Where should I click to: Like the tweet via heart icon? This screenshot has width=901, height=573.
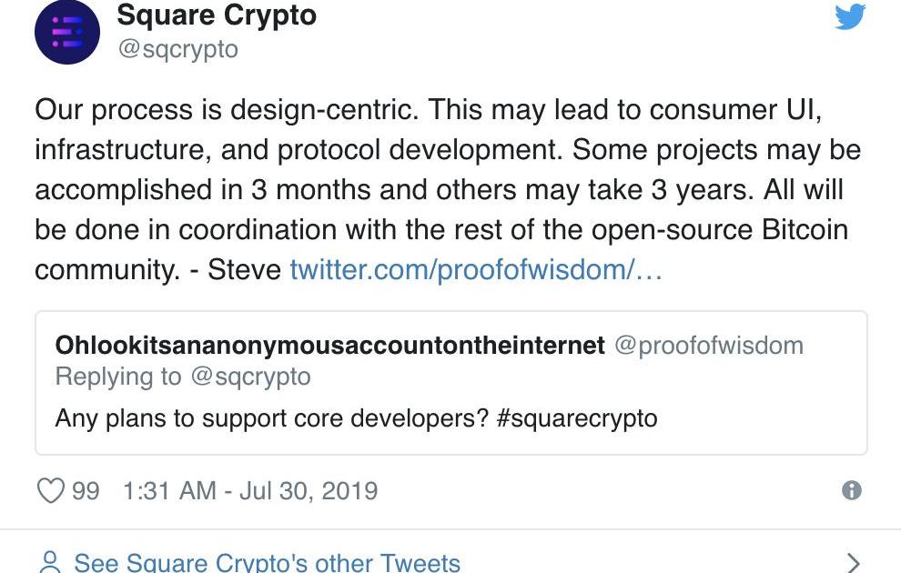point(51,491)
